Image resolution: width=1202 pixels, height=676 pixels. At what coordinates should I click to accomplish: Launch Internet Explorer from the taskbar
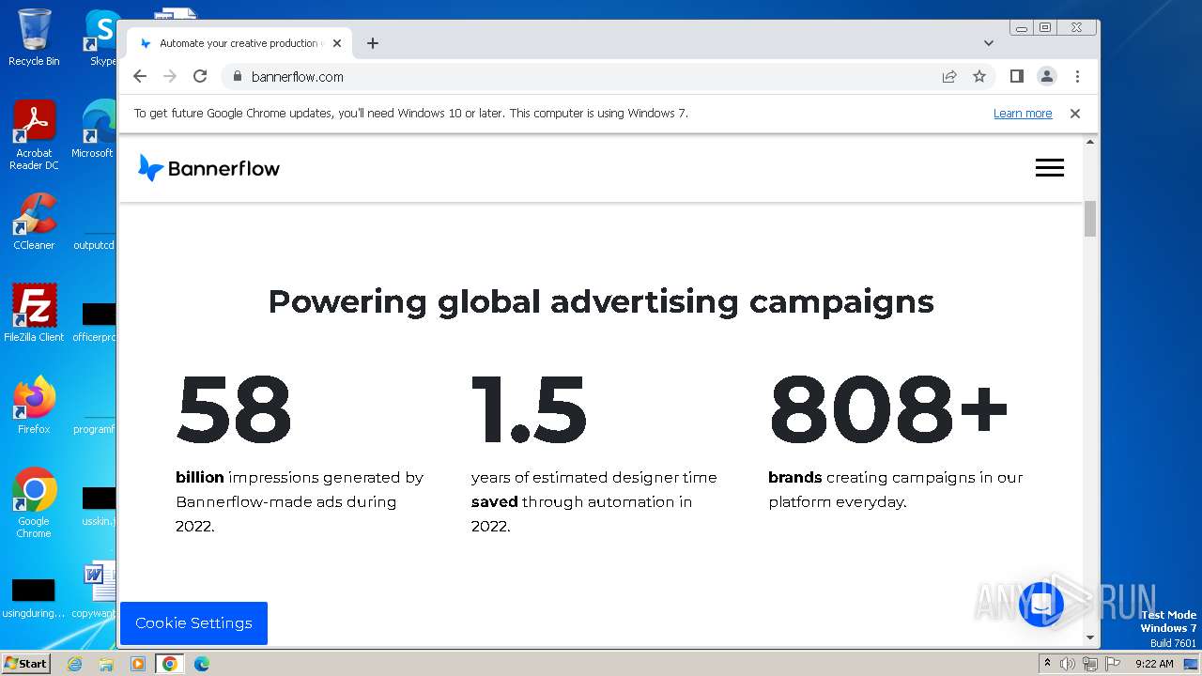click(x=75, y=664)
